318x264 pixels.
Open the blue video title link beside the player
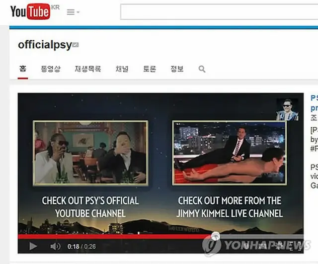tap(314, 103)
